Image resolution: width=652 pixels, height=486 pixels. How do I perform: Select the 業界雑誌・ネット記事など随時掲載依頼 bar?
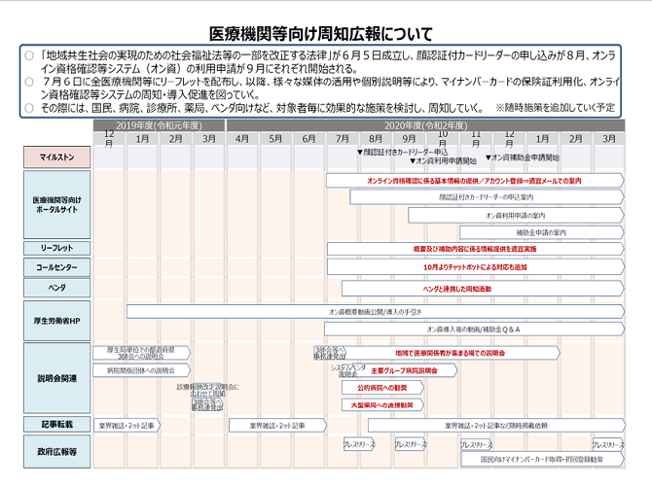coord(496,426)
